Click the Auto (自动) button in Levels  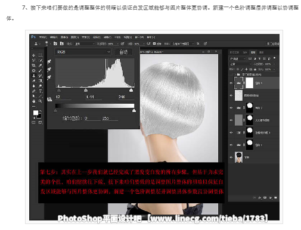coord(123,52)
